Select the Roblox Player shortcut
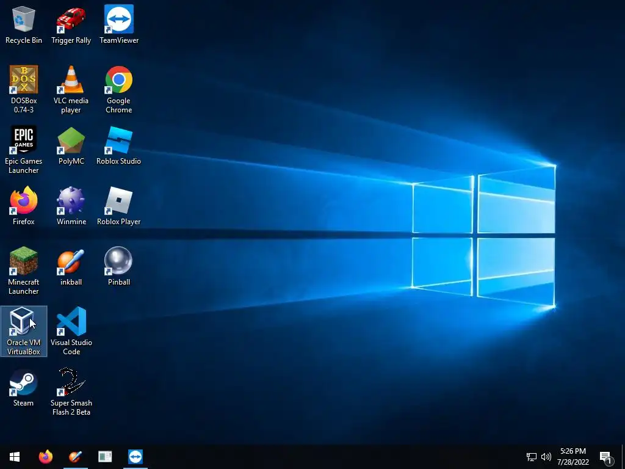The width and height of the screenshot is (625, 469). (x=119, y=206)
